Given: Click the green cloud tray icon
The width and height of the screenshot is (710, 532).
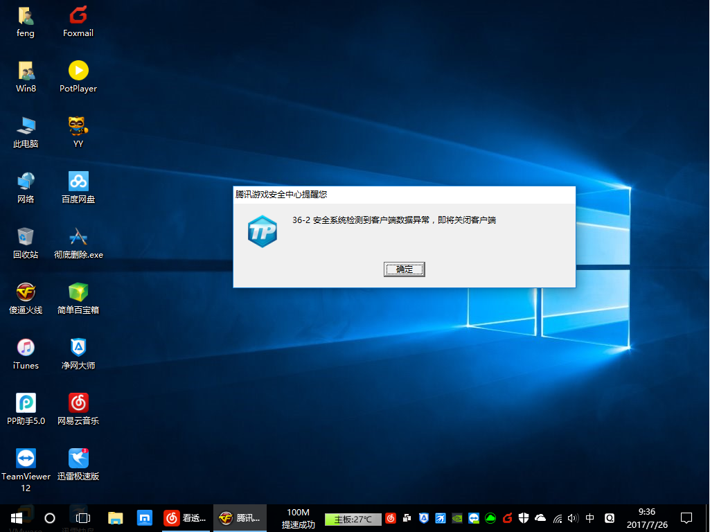Looking at the screenshot, I should (490, 518).
